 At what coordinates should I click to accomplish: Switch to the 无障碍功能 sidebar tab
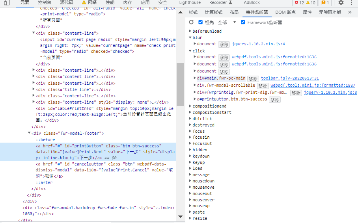(330, 12)
